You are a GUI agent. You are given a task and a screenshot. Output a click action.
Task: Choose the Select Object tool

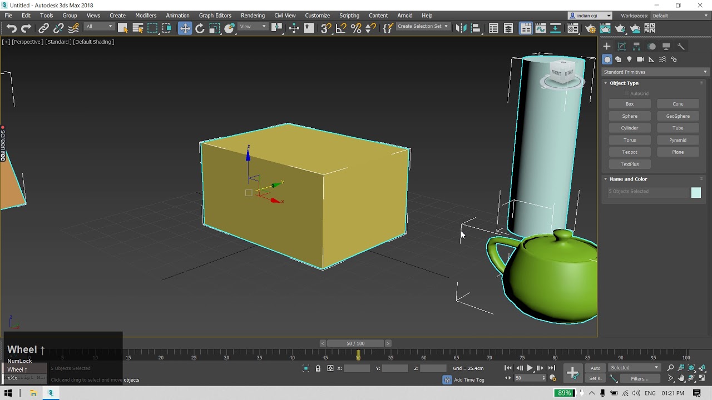click(123, 28)
